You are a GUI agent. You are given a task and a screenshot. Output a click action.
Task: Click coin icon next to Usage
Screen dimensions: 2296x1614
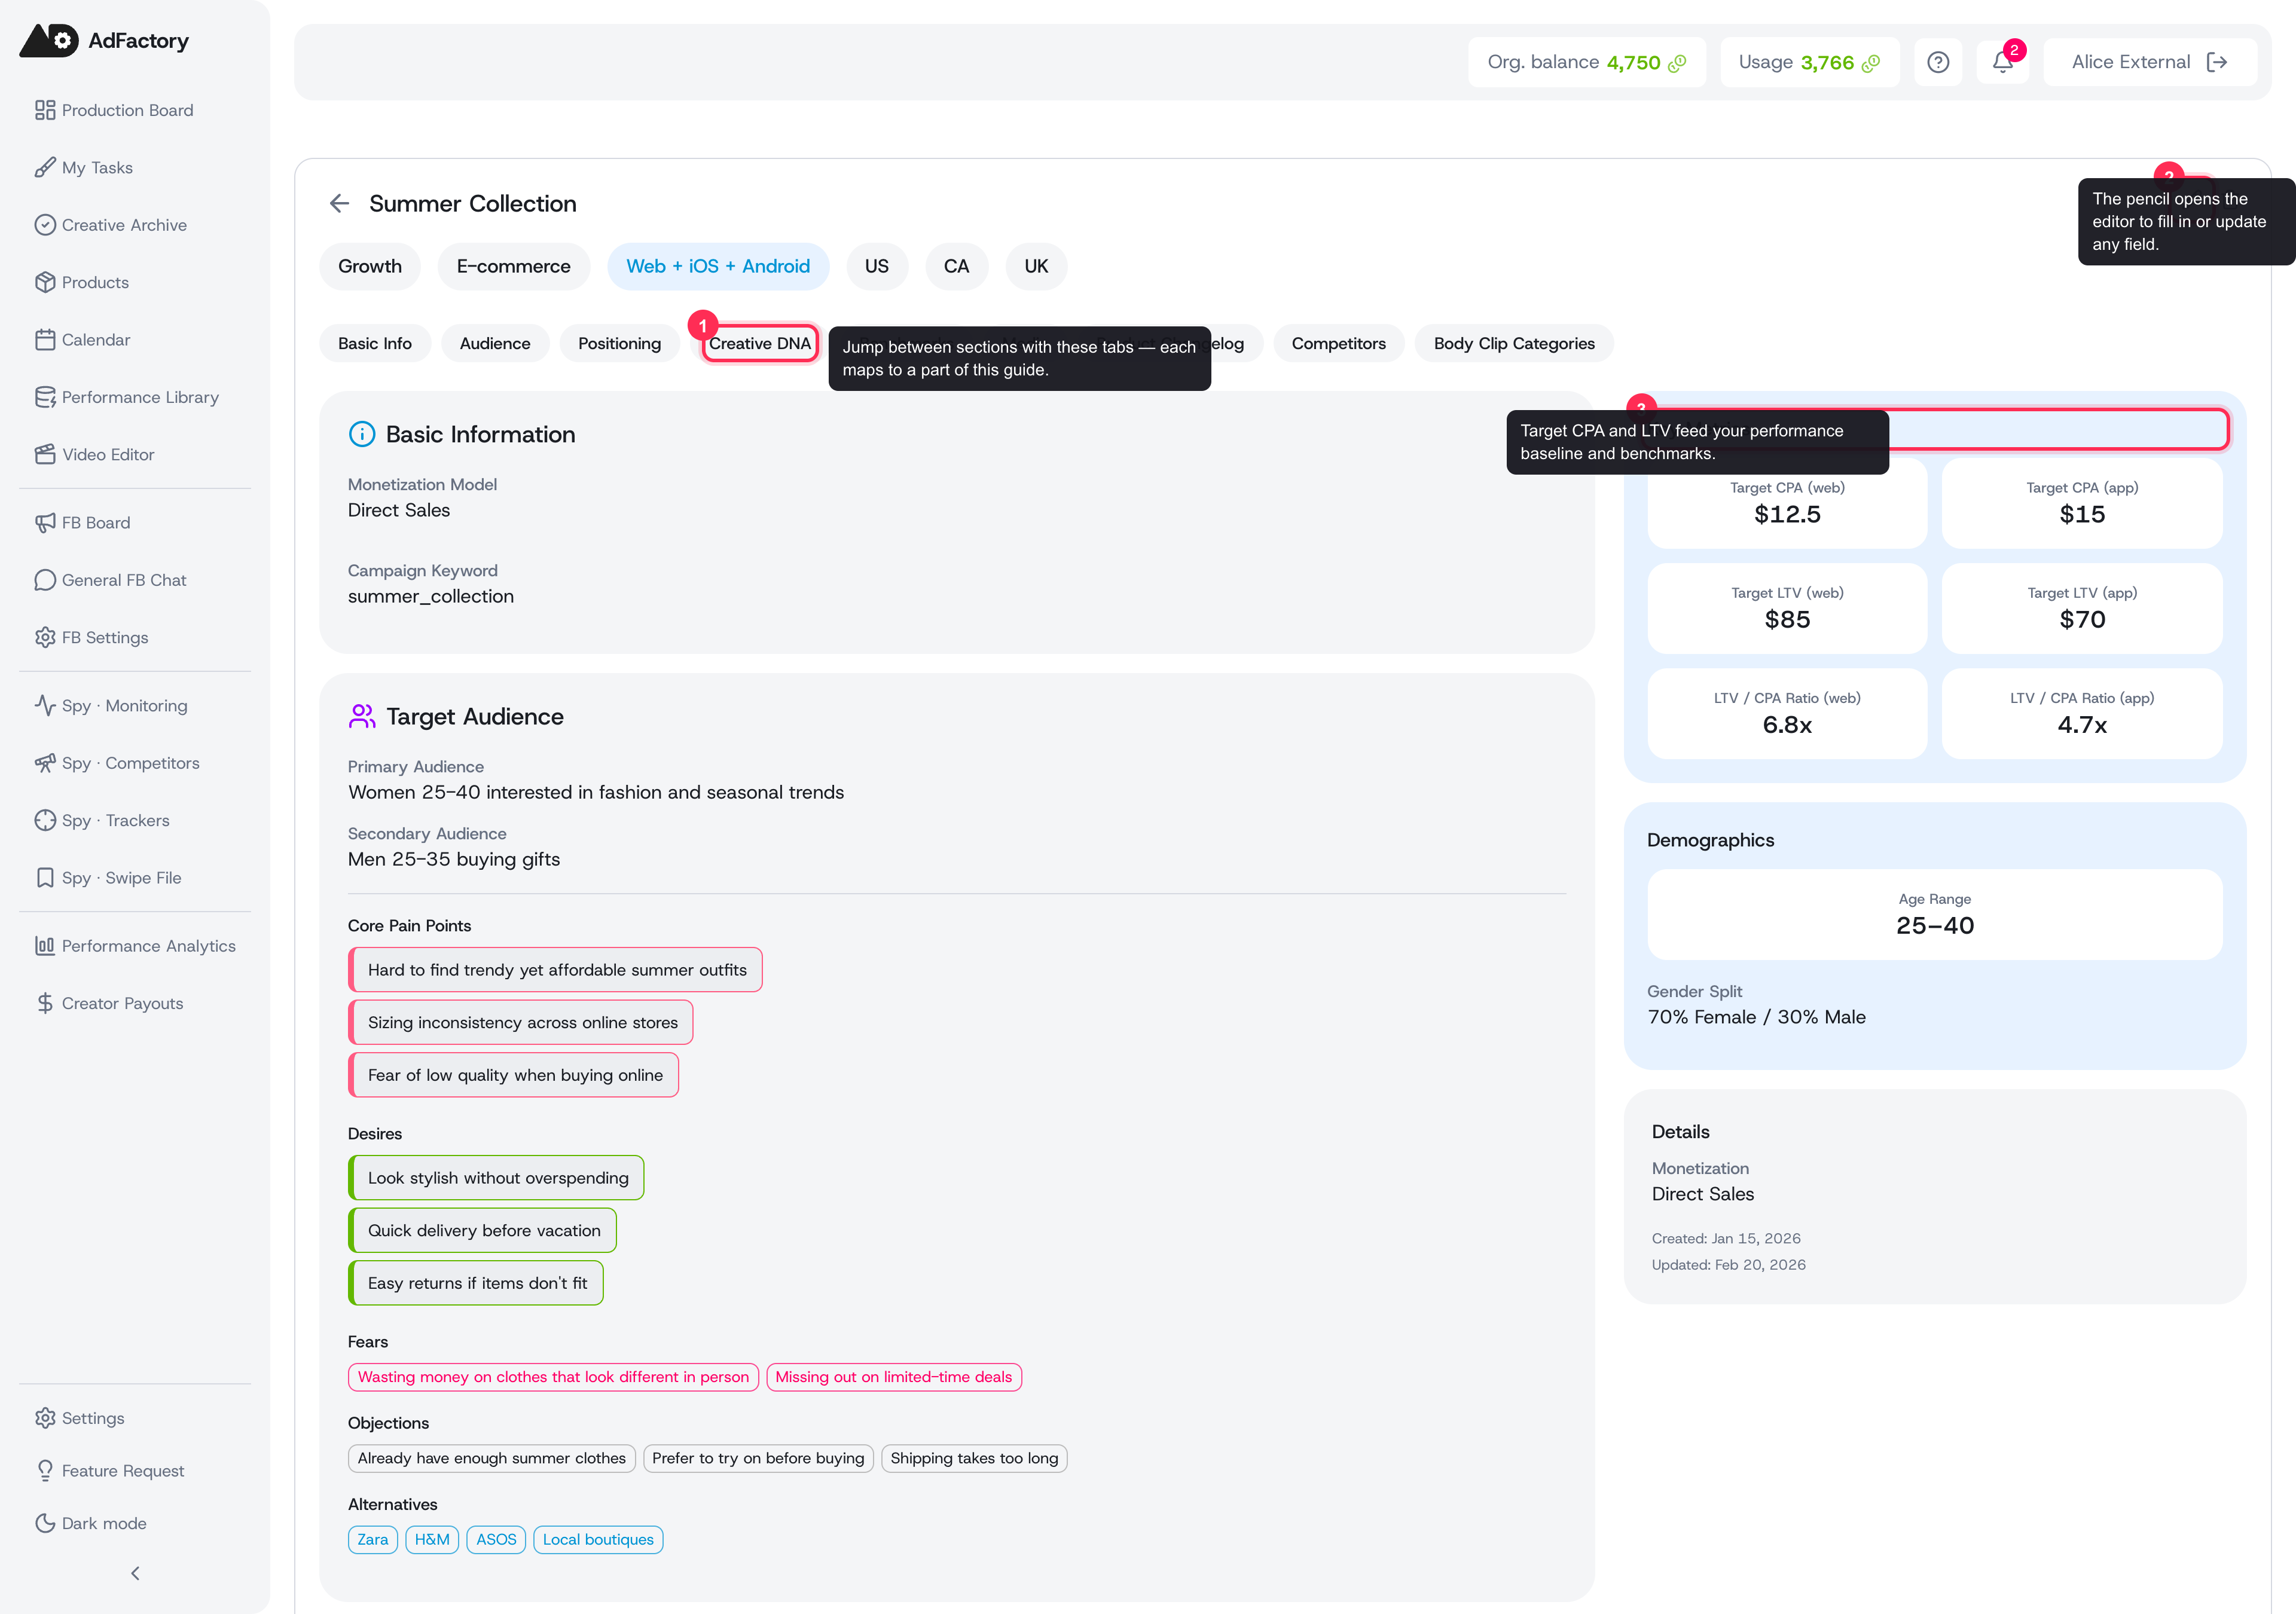[1871, 63]
